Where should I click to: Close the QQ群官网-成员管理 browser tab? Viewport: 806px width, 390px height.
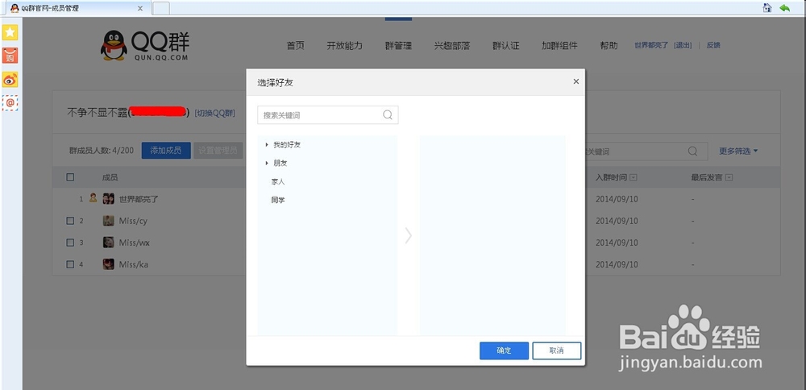tap(140, 8)
